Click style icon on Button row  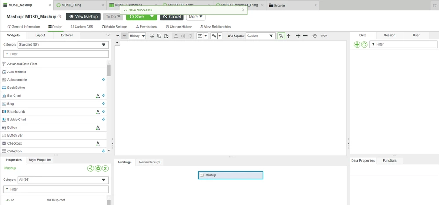pyautogui.click(x=98, y=127)
